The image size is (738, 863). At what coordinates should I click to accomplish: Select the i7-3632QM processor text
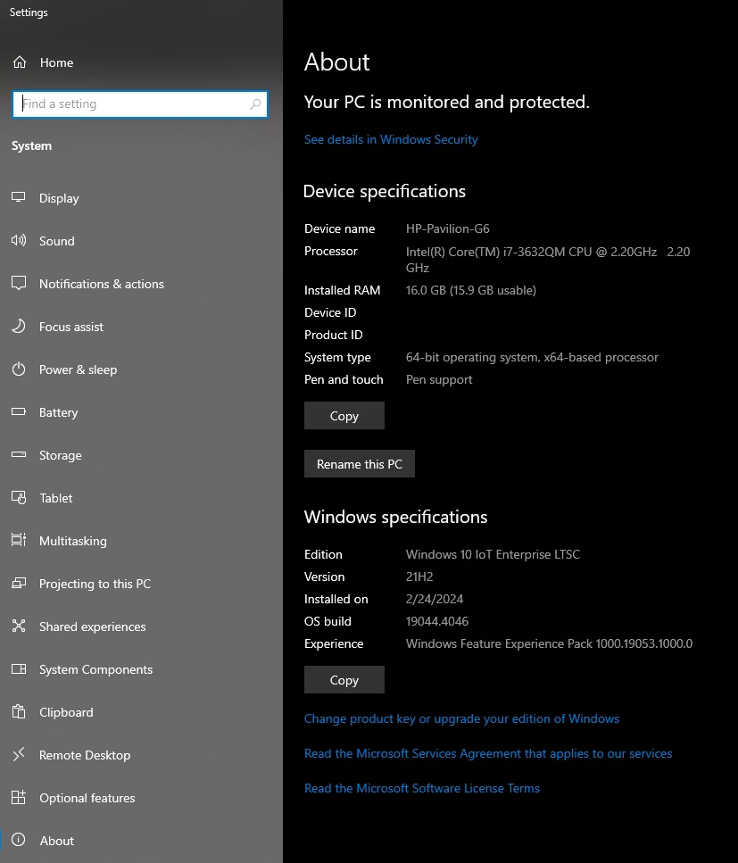[548, 260]
